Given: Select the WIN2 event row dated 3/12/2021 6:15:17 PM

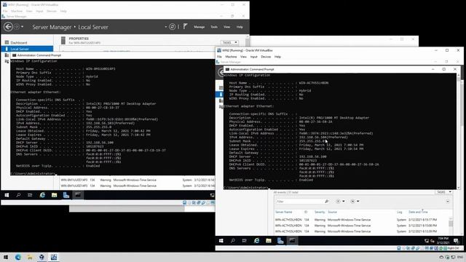Looking at the screenshot, I should tap(361, 220).
